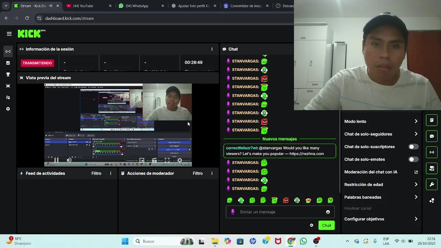Screen dimensions: 441x248
Task: Insert the angry red emote from quick bar
Action: pyautogui.click(x=286, y=200)
